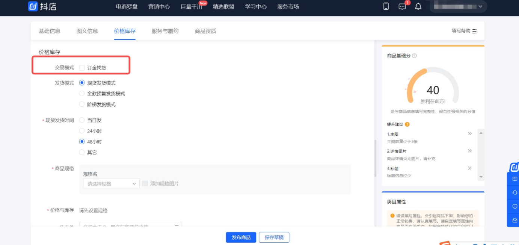Click the suggestions list scrollbar down arrow
Image resolution: width=519 pixels, height=245 pixels.
tap(481, 177)
